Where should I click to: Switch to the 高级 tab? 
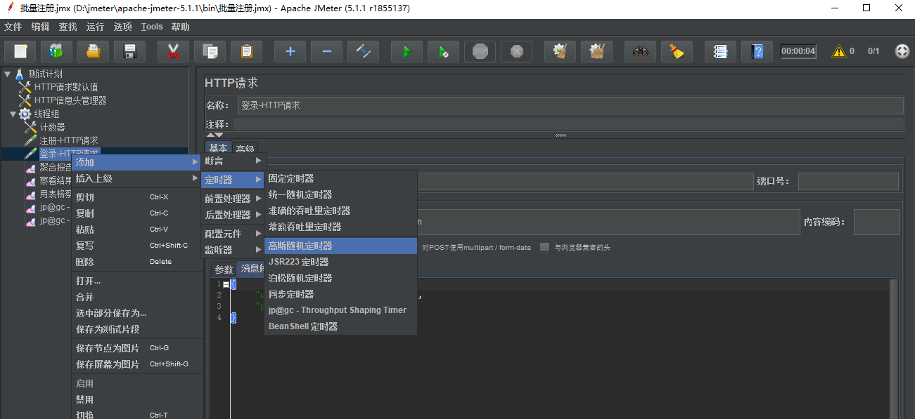(245, 148)
